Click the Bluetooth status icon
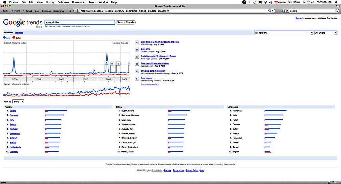The width and height of the screenshot is (341, 184). (250, 2)
